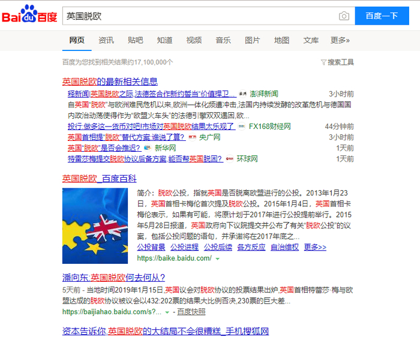Open 潘向东:英国脱欧何去何从? result
This screenshot has width=420, height=337.
point(113,278)
